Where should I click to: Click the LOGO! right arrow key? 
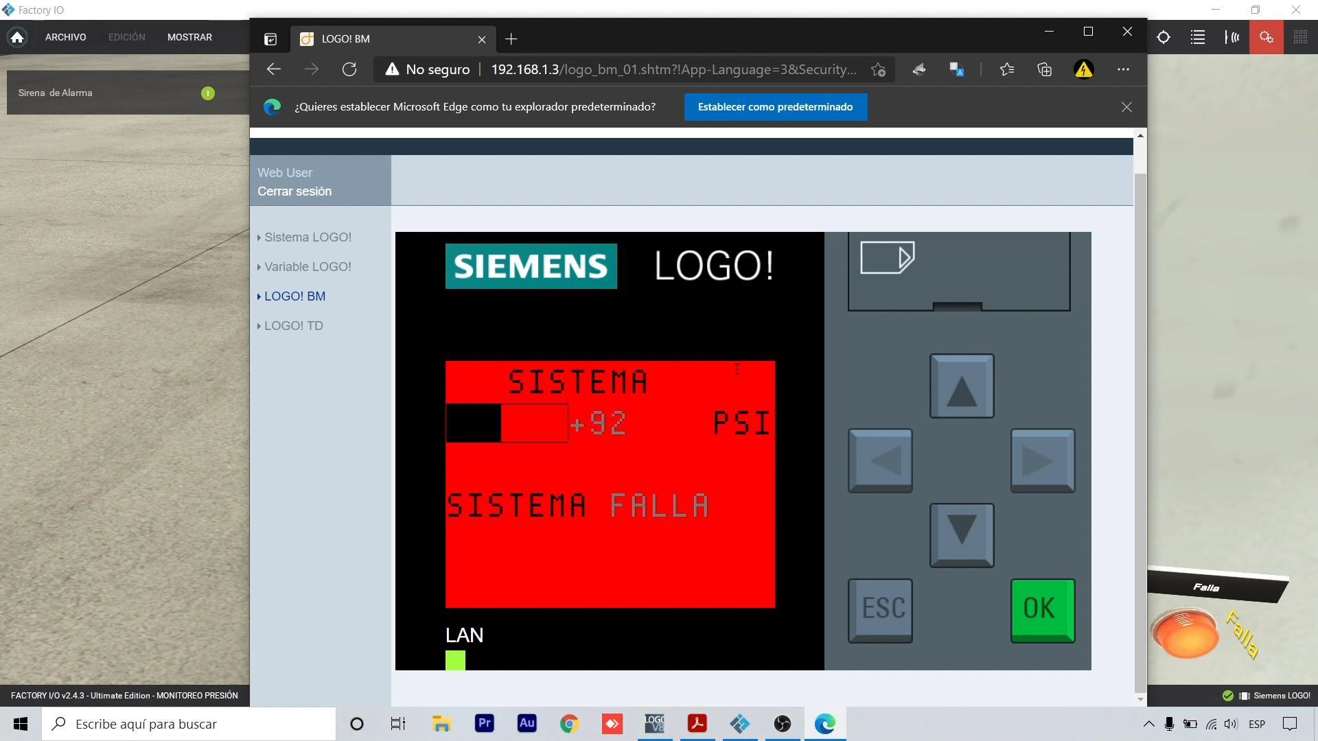1043,461
